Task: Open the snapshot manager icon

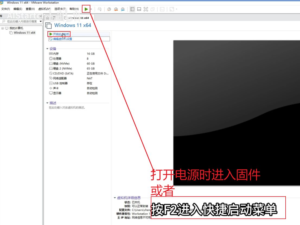Action: pos(123,9)
